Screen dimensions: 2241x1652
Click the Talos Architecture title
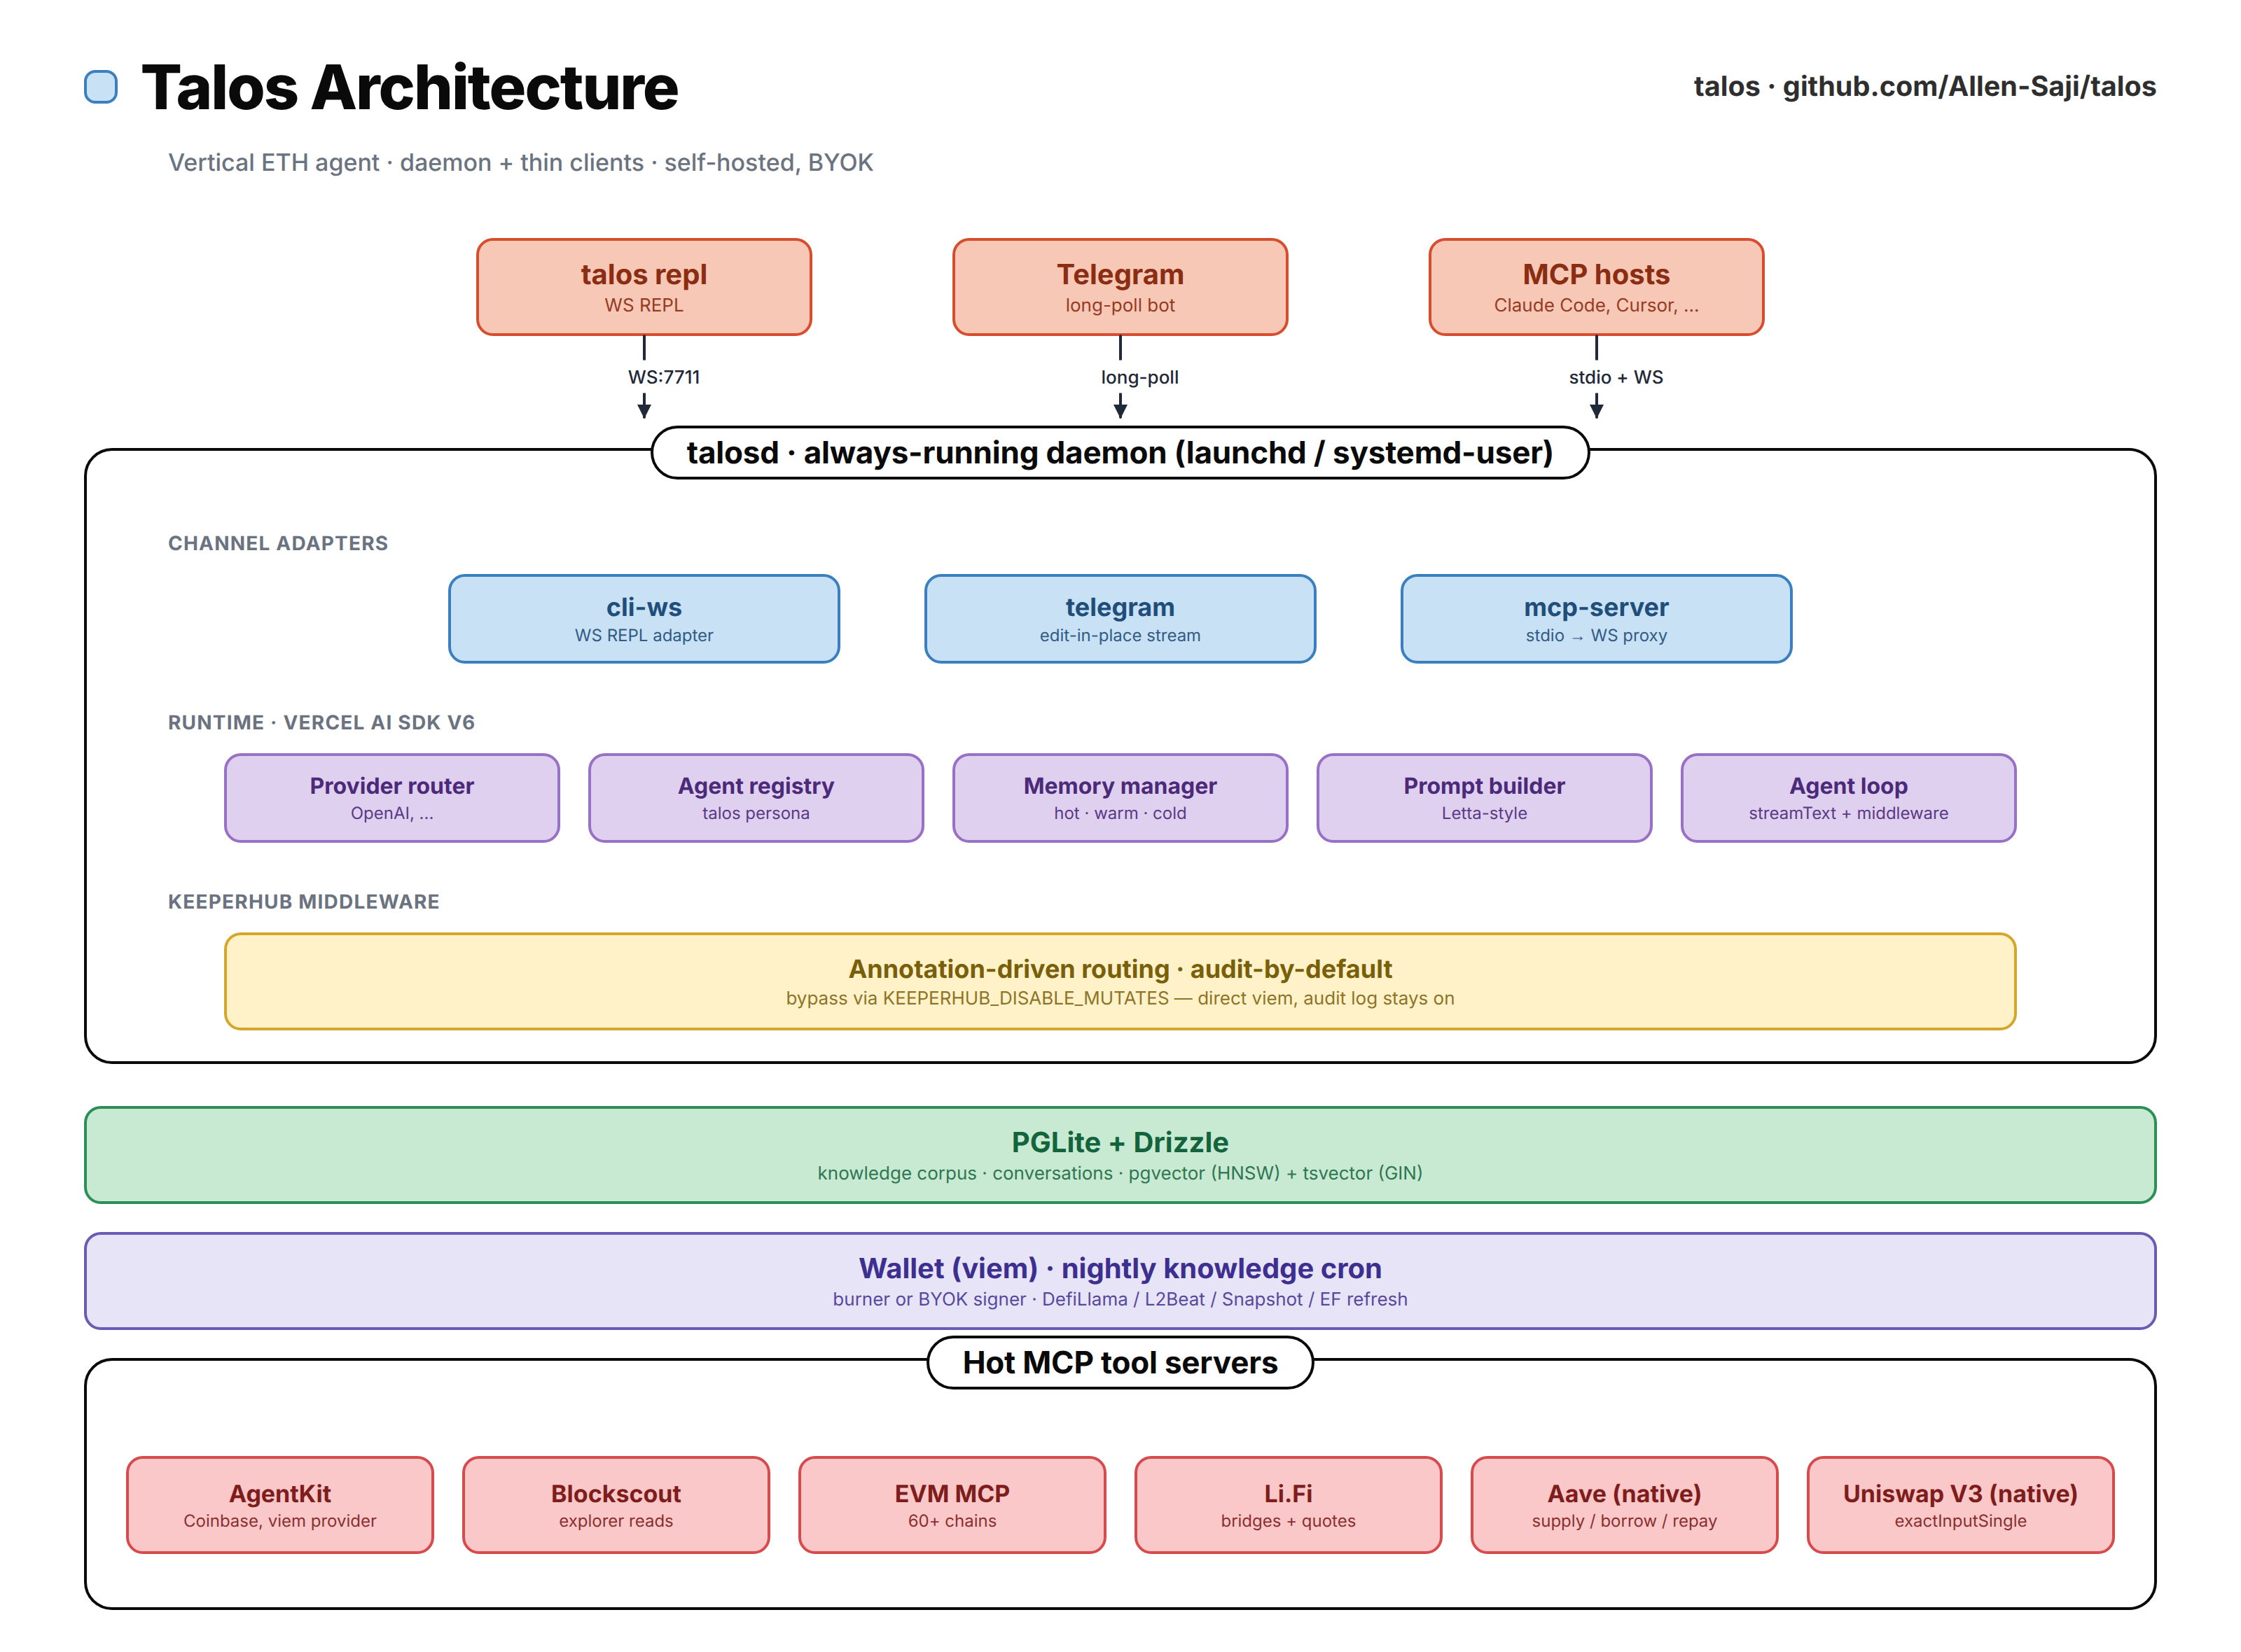pos(409,87)
